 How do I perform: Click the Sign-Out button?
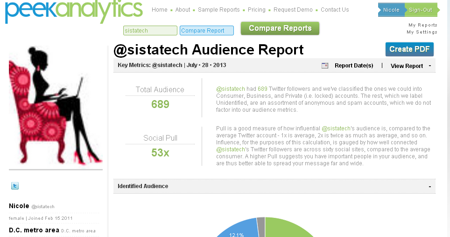[x=420, y=10]
